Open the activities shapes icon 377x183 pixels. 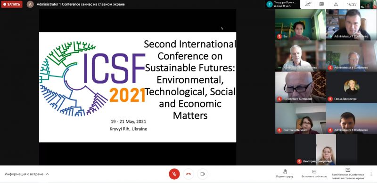point(336,4)
